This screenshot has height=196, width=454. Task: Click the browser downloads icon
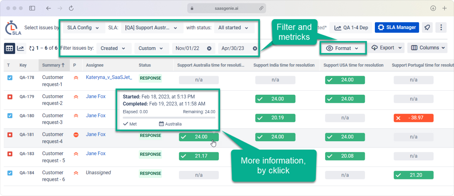pos(433,8)
